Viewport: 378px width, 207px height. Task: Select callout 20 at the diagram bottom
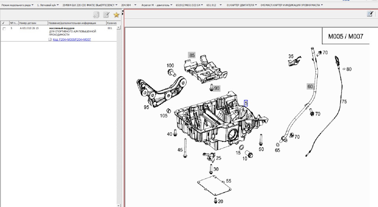220,201
